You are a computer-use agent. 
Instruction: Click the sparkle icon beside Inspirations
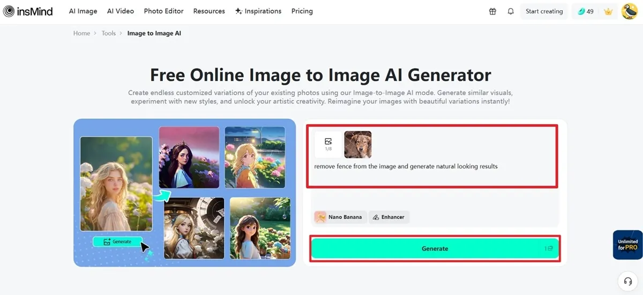pos(238,11)
